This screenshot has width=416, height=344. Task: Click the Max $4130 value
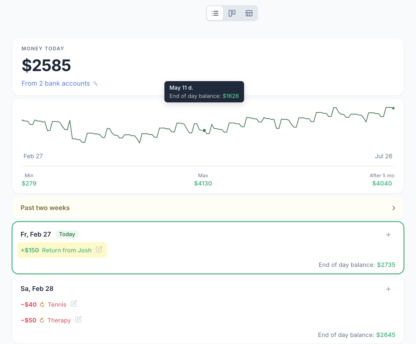pos(203,184)
